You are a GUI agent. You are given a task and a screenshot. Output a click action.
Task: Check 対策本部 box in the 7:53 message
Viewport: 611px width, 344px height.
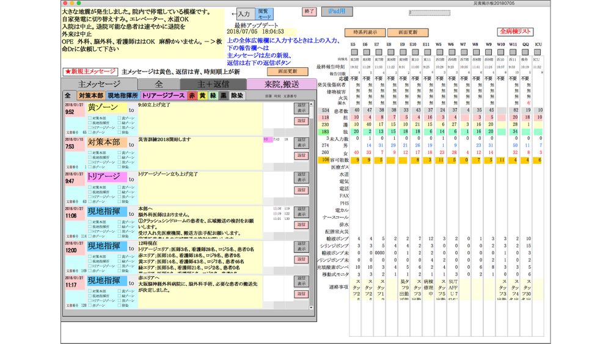click(x=90, y=153)
